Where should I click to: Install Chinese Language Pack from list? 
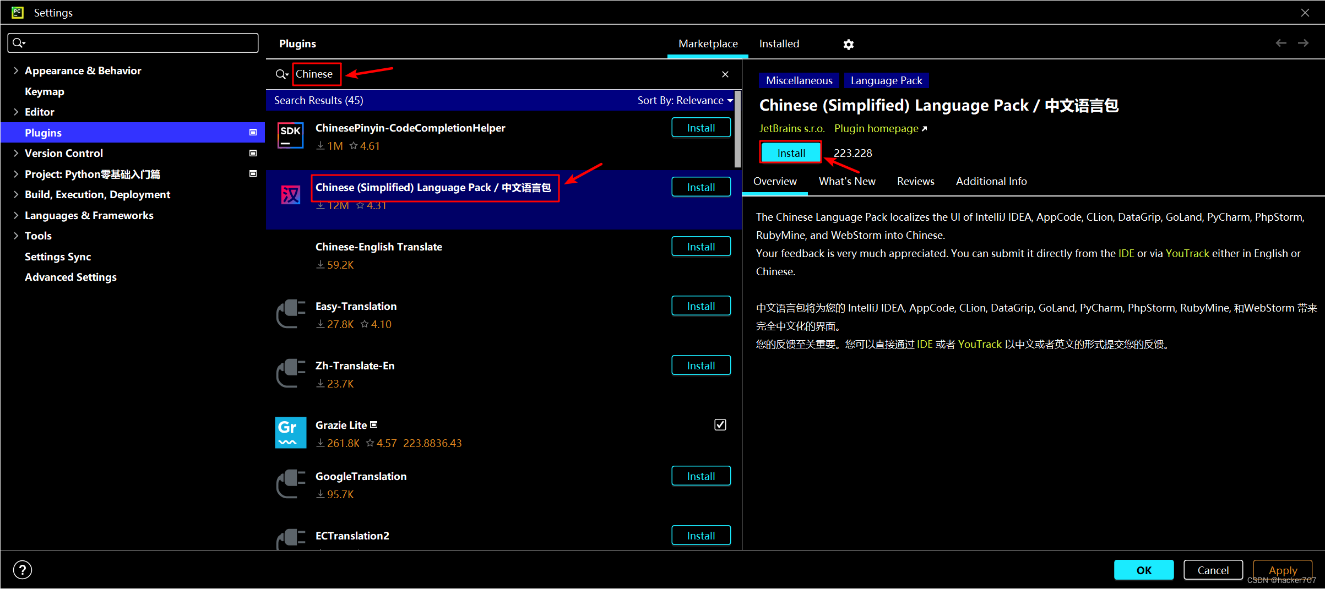(x=701, y=187)
